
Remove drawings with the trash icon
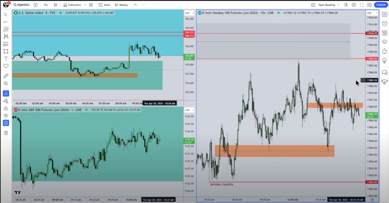click(6, 133)
